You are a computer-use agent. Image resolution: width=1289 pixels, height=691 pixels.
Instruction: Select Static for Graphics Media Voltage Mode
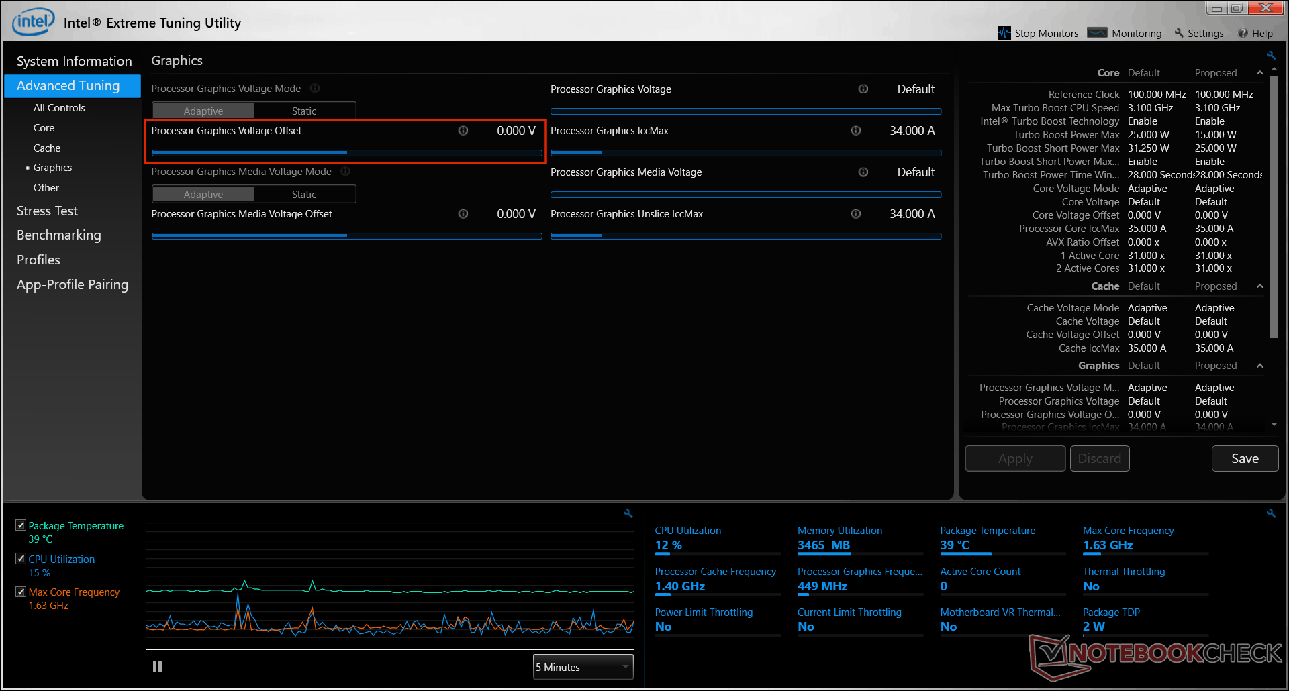pos(304,194)
